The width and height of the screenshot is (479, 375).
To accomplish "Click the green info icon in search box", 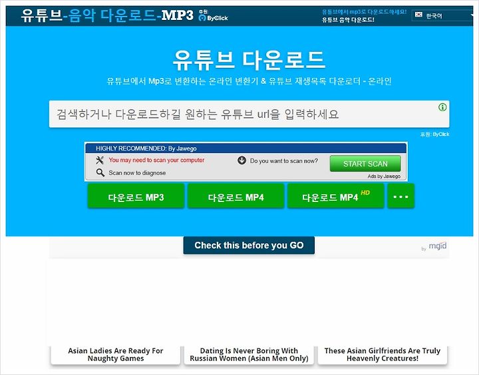I will [x=442, y=107].
